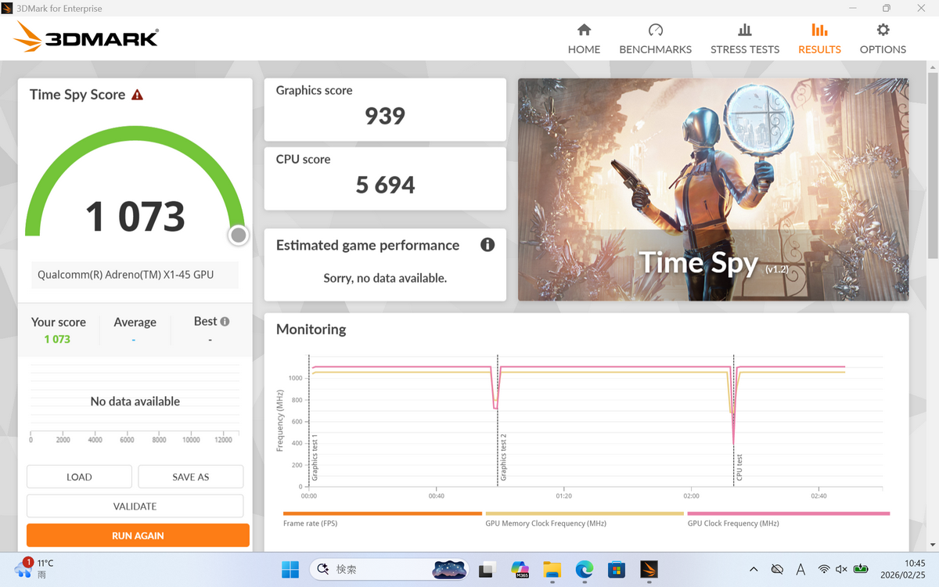The image size is (939, 587).
Task: Click the battery tray icon
Action: (862, 569)
